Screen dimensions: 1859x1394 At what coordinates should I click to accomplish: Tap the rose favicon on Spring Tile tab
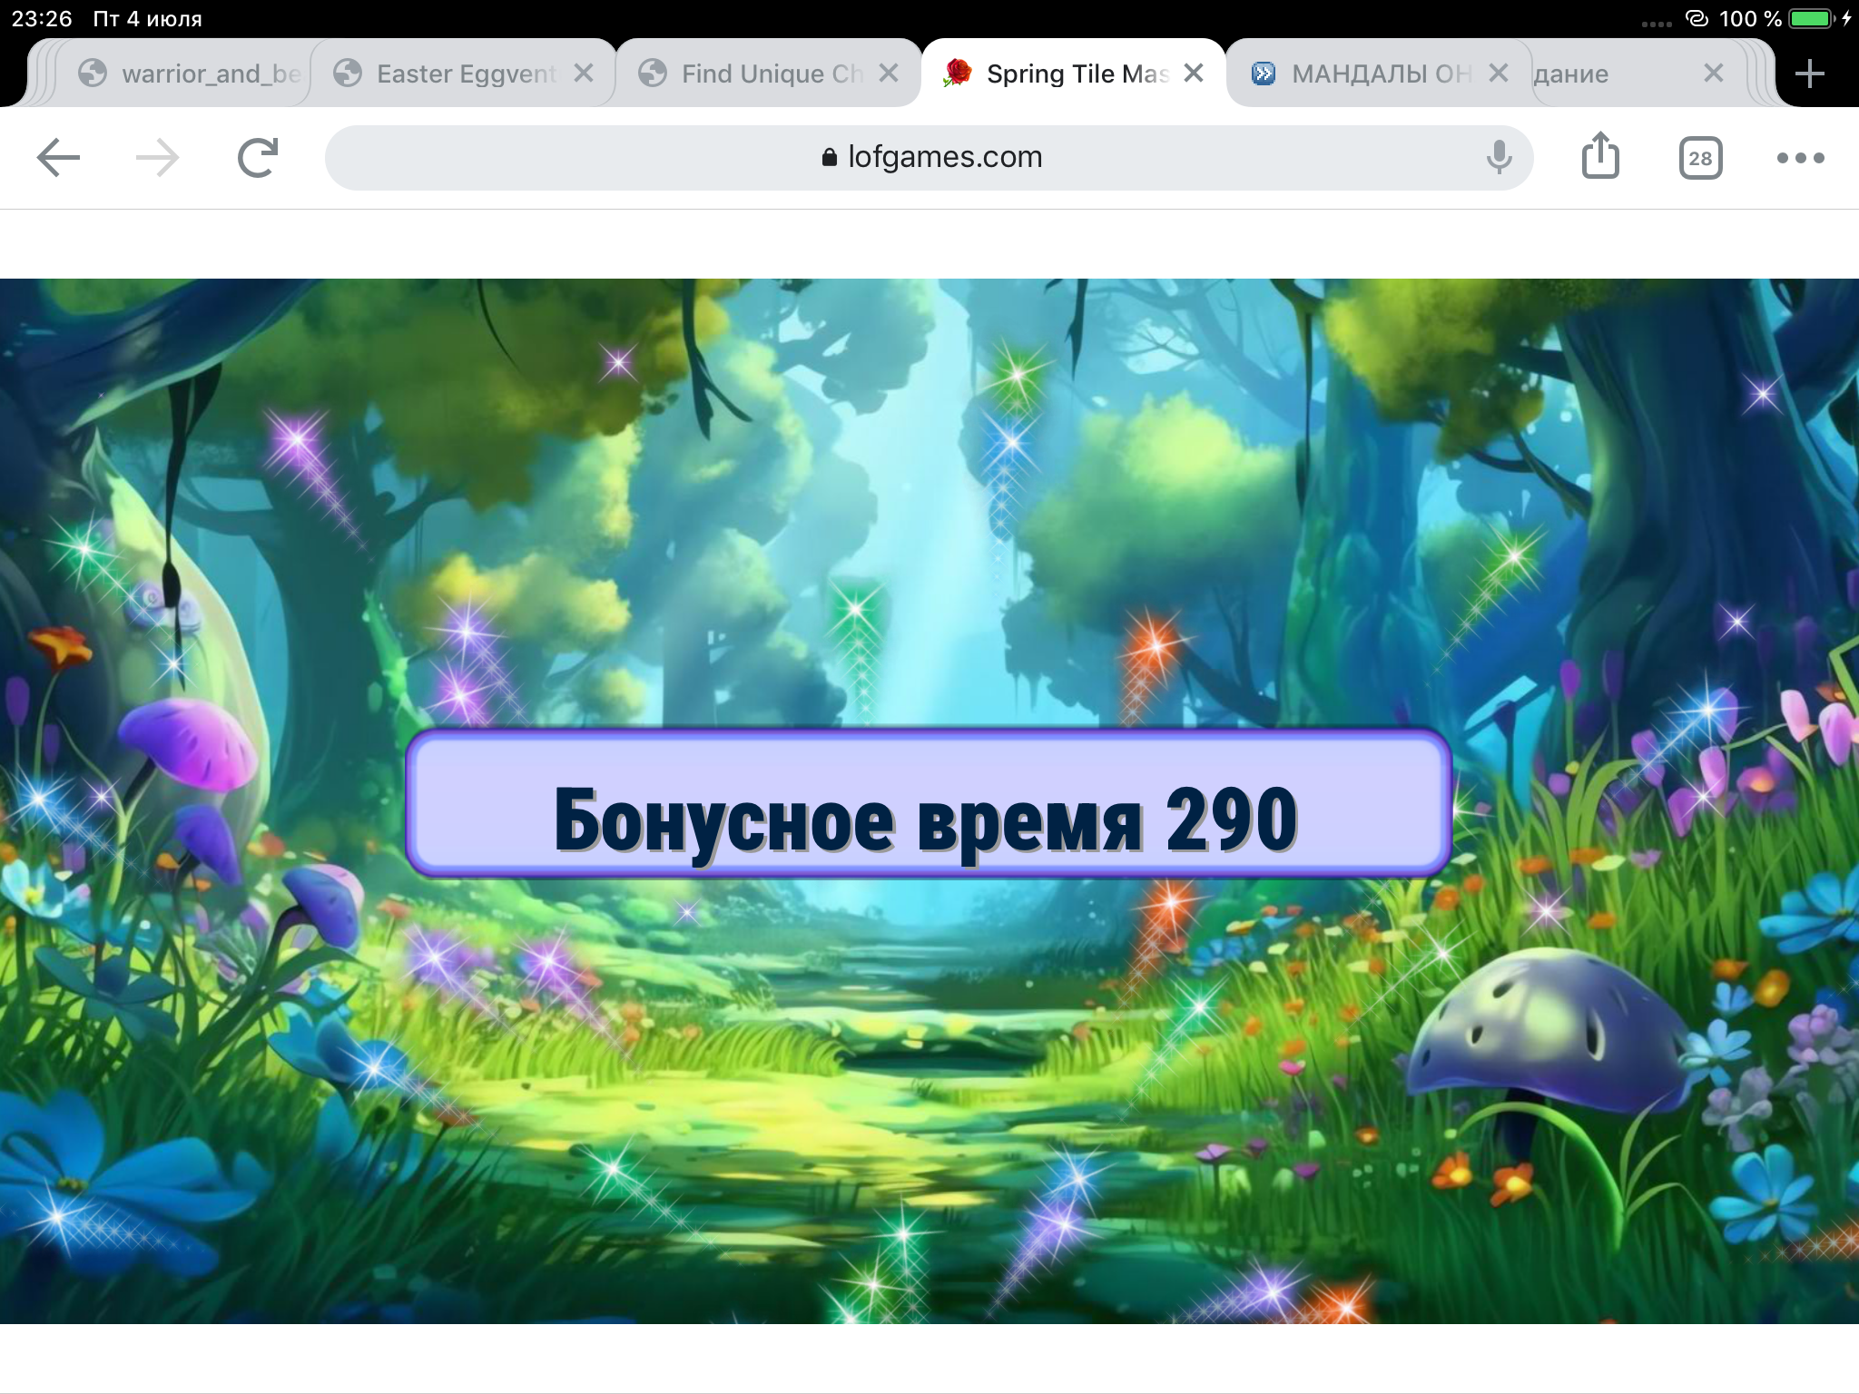click(957, 73)
